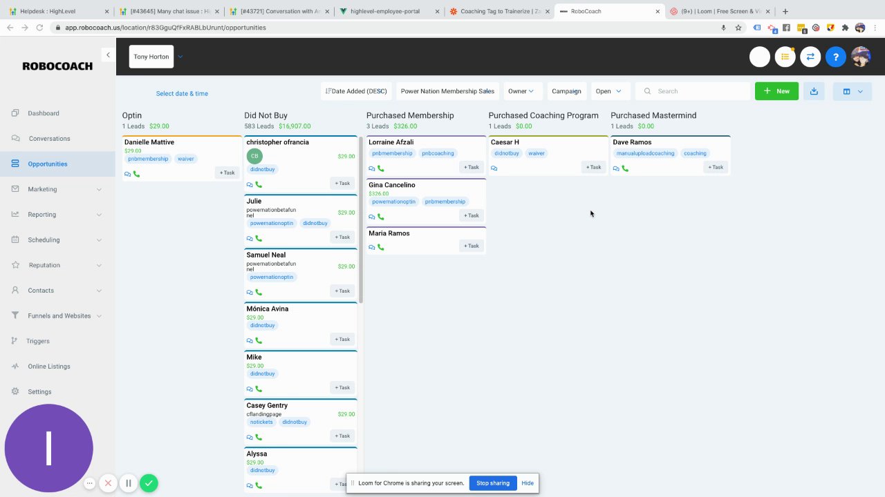Viewport: 885px width, 497px height.
Task: Click Select date & time link
Action: [182, 94]
